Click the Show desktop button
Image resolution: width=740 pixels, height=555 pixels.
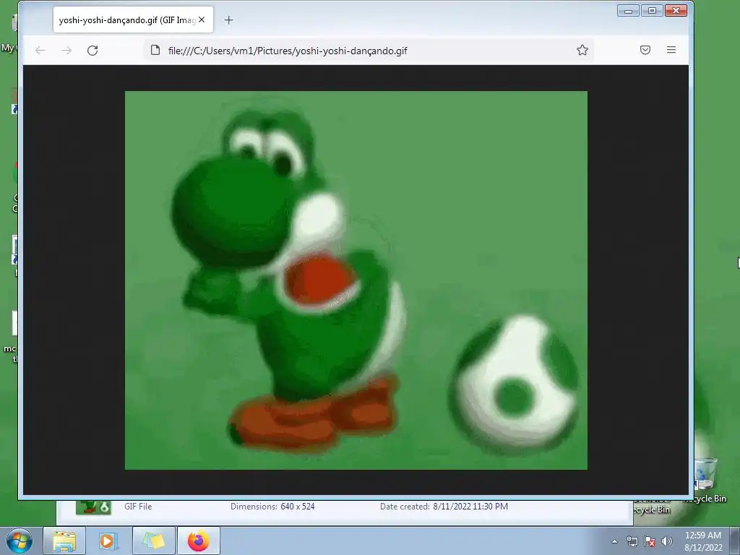pos(735,541)
